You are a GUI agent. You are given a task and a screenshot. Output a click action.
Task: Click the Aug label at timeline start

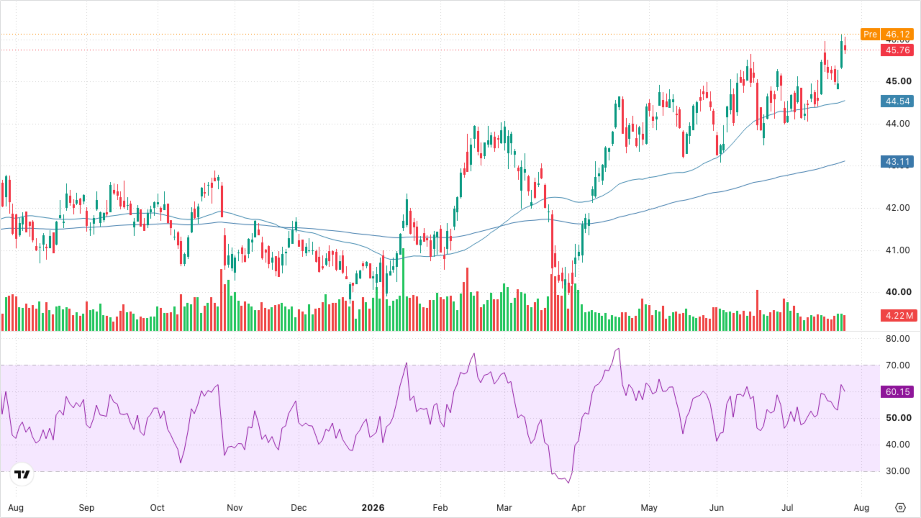[x=16, y=508]
